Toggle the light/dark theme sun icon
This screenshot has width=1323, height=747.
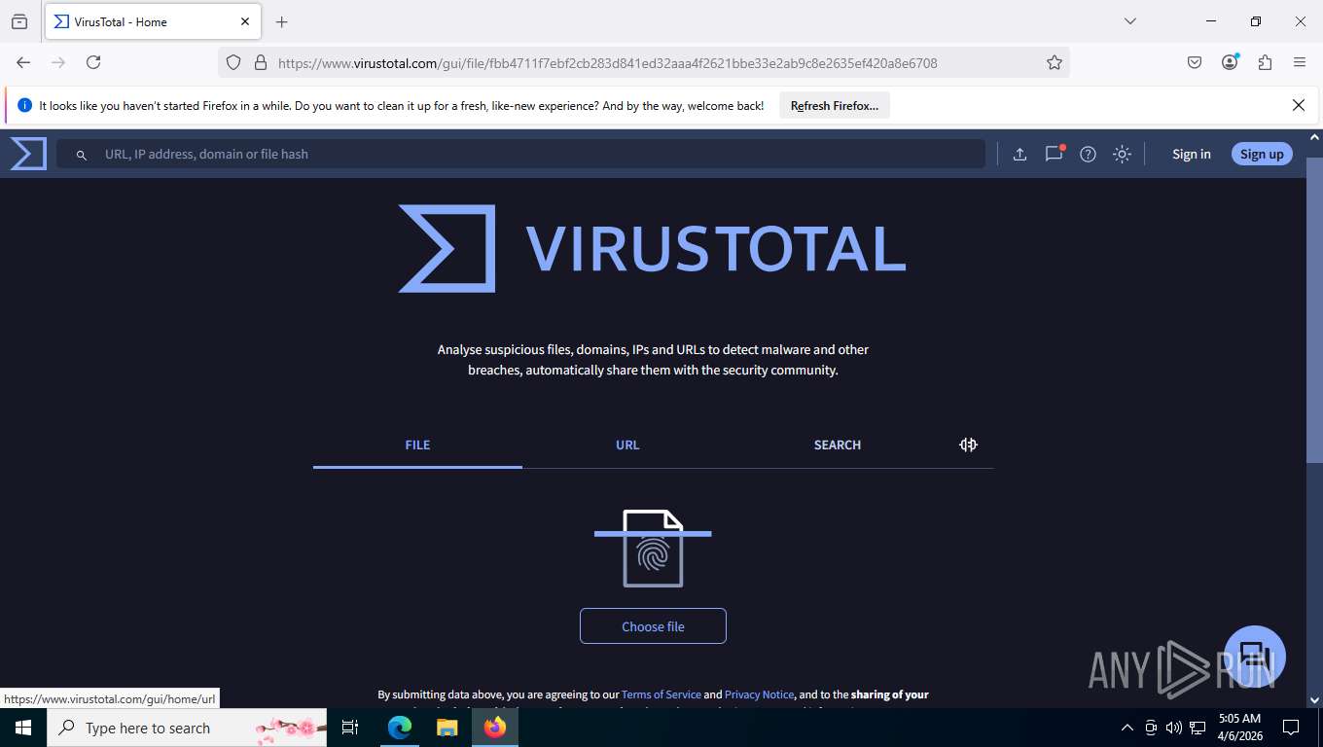click(x=1122, y=154)
